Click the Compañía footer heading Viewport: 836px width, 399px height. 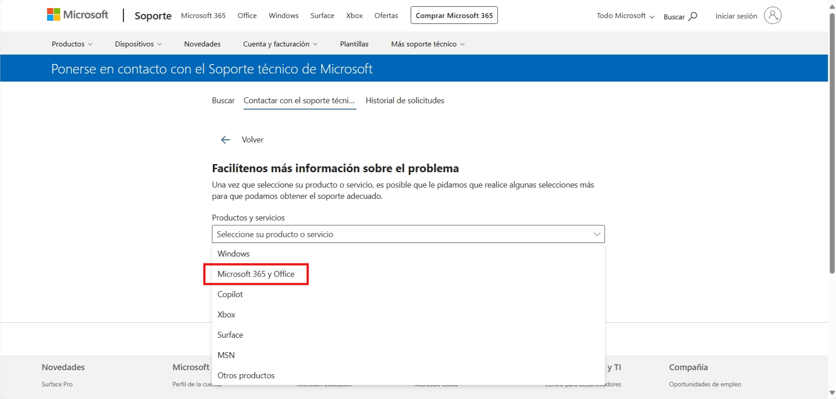[688, 367]
